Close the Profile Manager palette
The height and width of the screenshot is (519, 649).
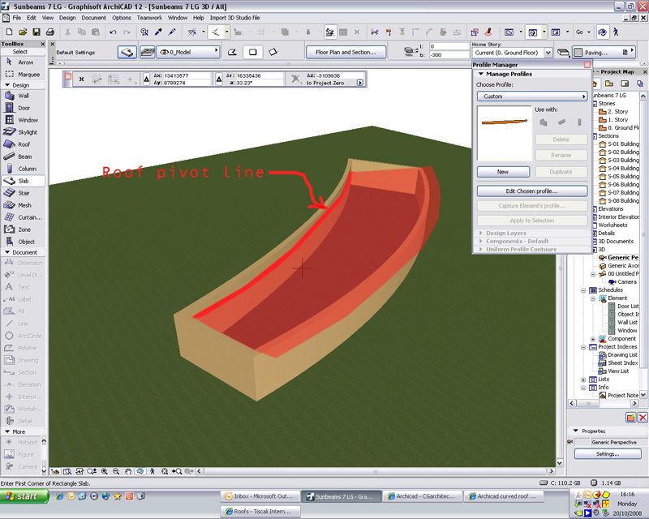click(587, 65)
